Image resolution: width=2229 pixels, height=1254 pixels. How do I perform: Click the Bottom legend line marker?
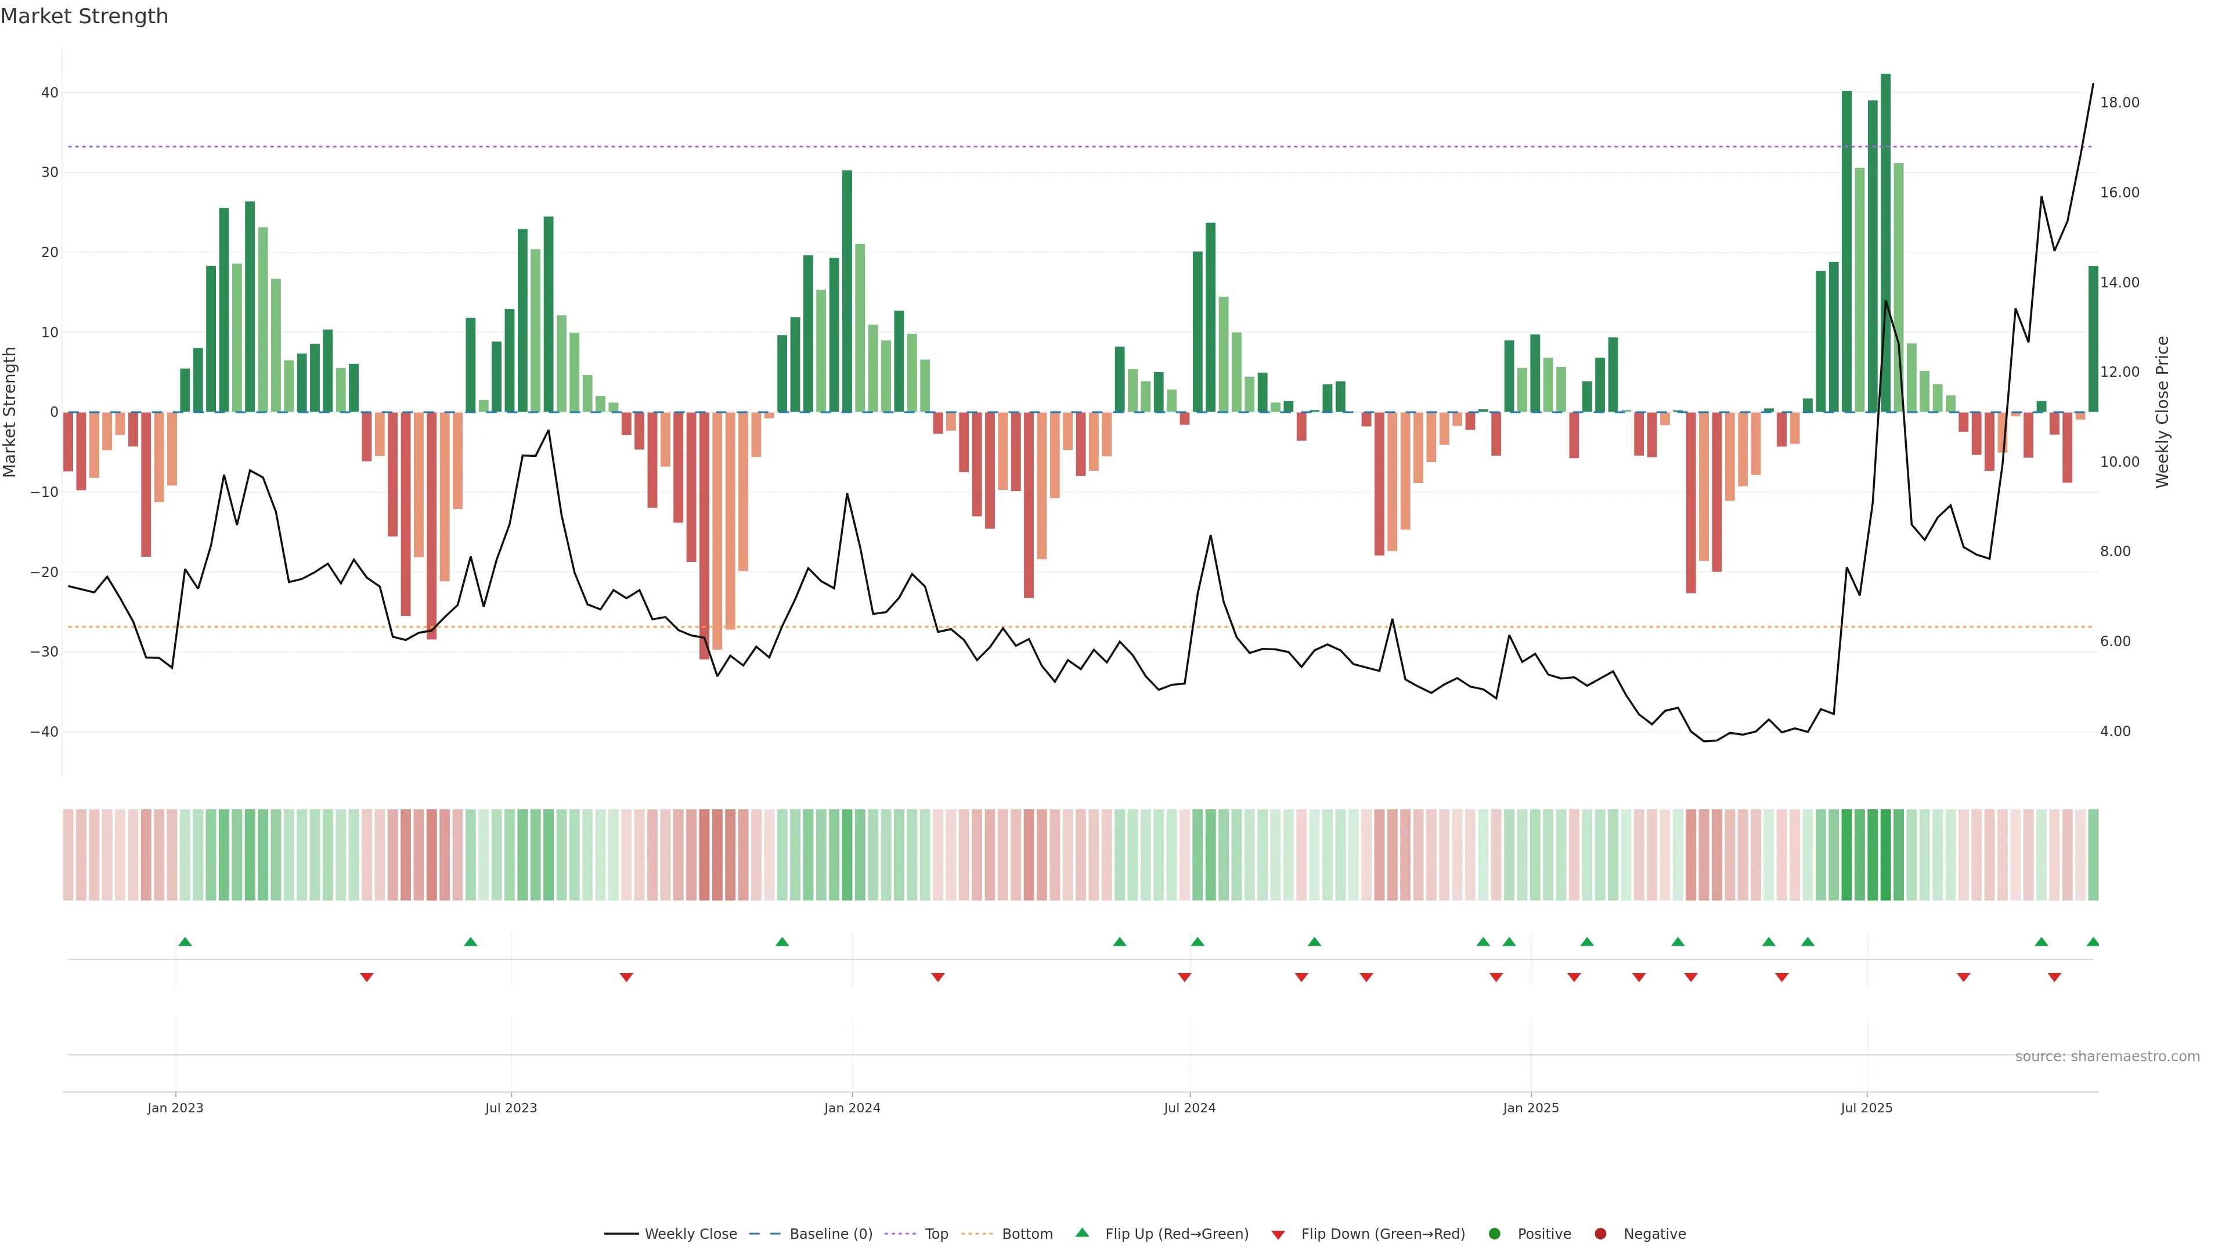click(x=977, y=1234)
